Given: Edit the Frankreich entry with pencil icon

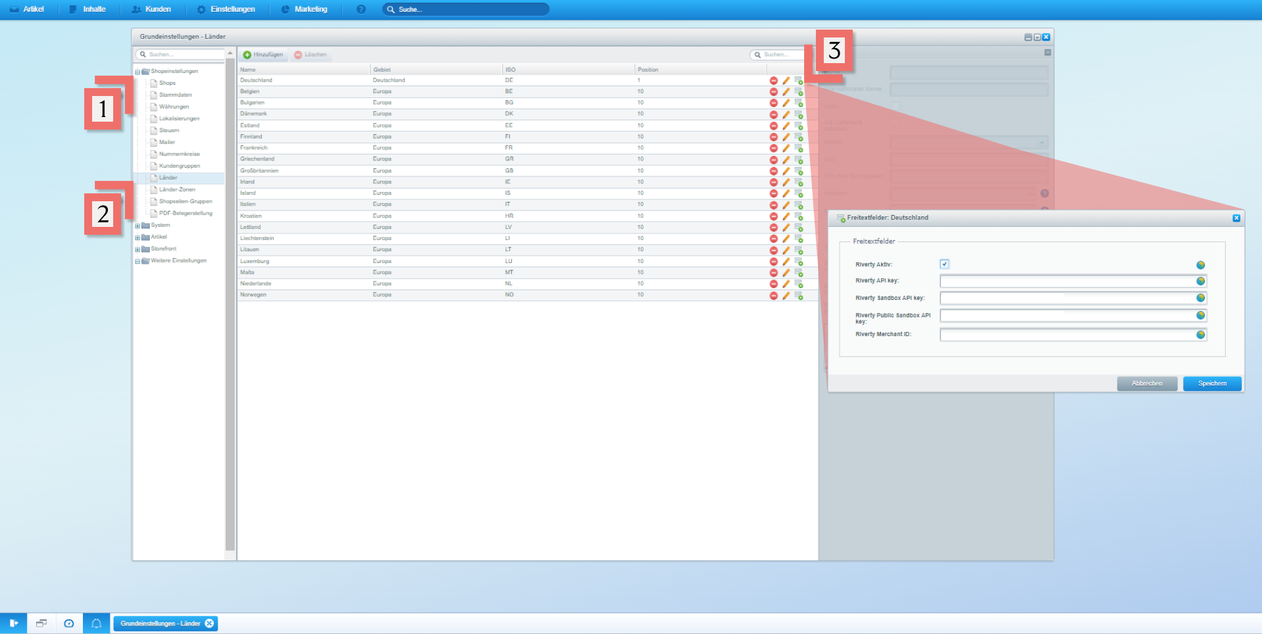Looking at the screenshot, I should [x=786, y=148].
